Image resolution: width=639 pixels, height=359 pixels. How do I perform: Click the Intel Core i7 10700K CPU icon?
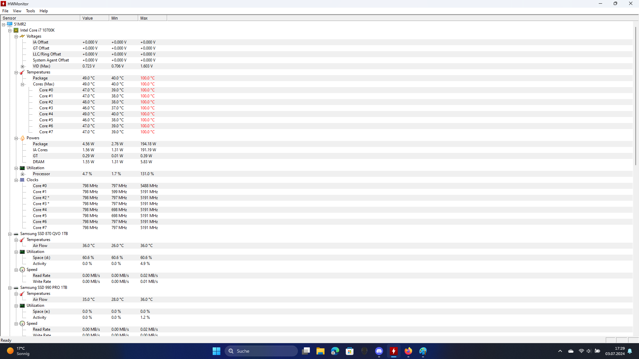[x=16, y=30]
